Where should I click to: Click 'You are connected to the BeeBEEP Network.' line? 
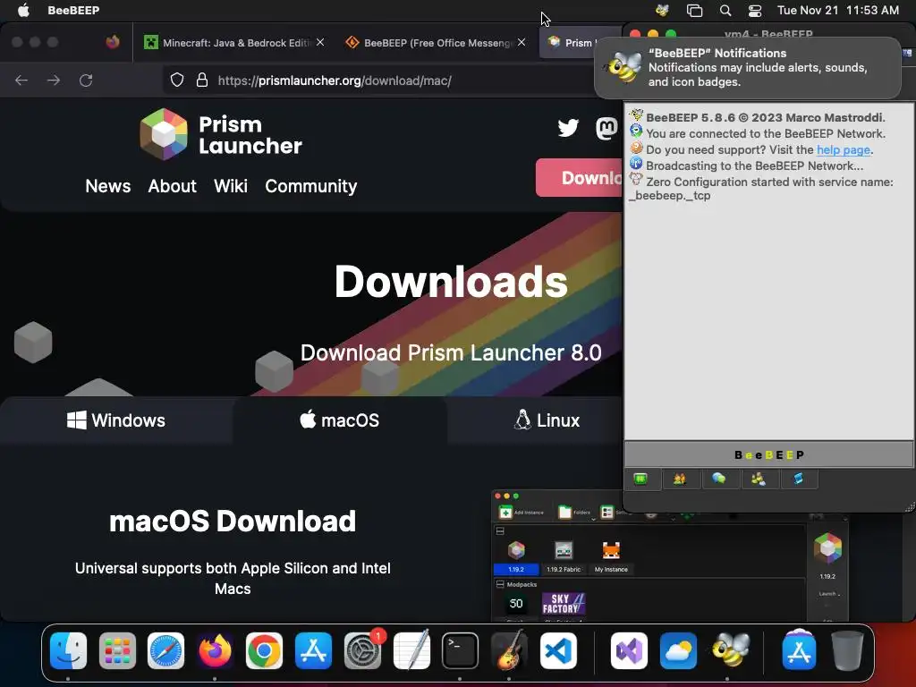[x=766, y=134]
